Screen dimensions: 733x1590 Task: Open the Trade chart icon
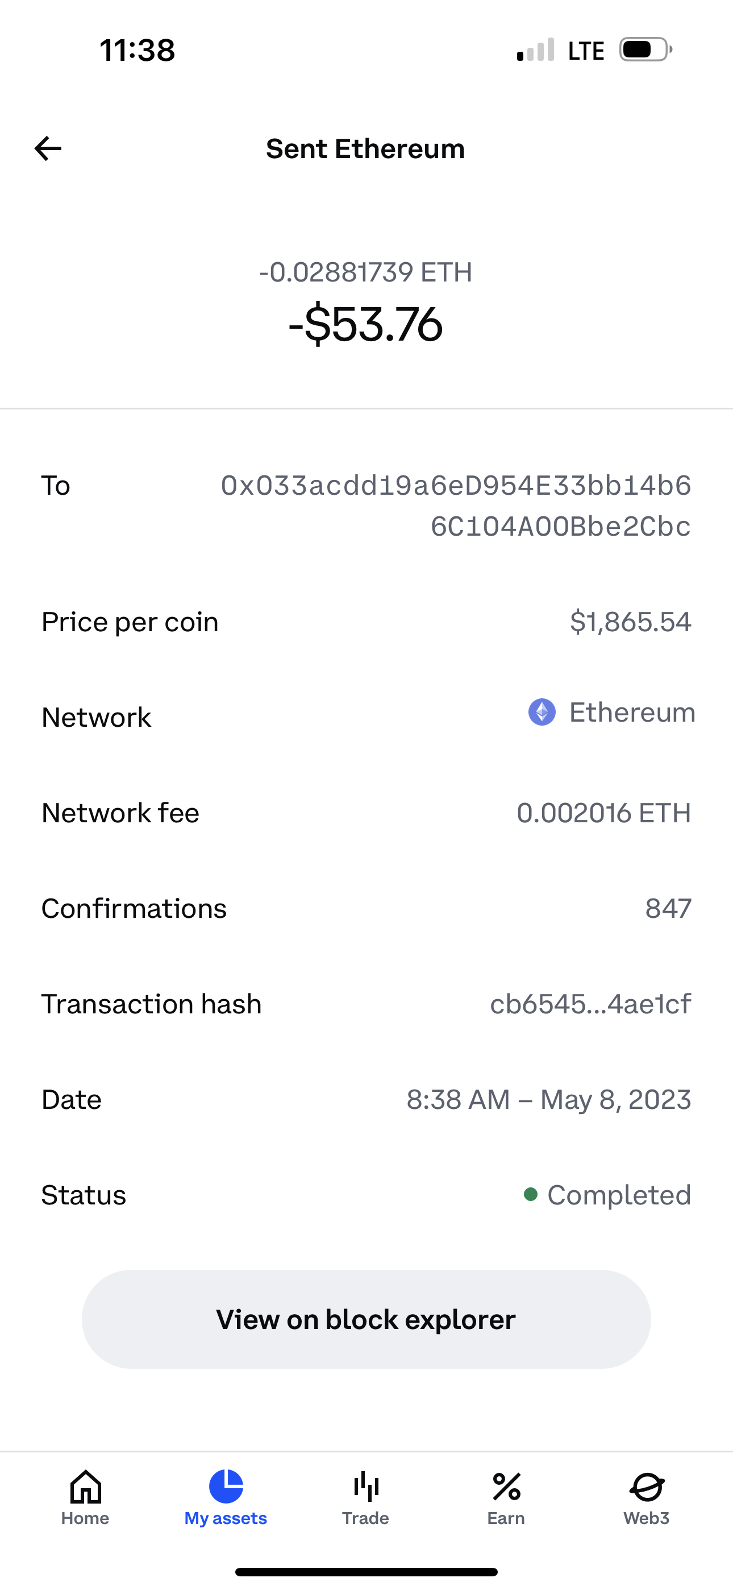click(366, 1486)
